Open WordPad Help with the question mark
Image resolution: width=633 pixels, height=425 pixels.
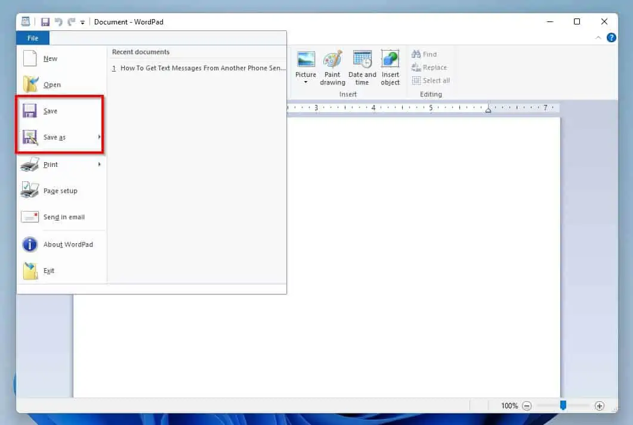coord(611,38)
